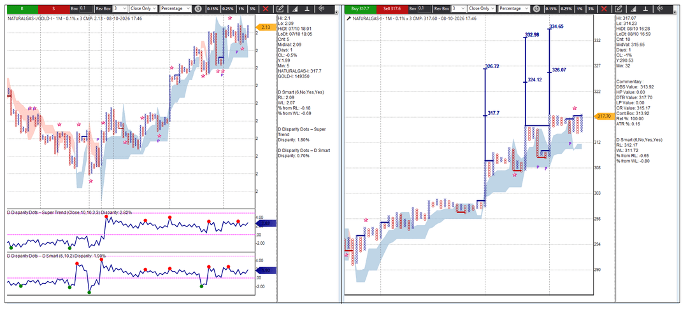Open Percentage dropdown in NATURALGAS-I toolbar
Screen dimensions: 688x313
point(514,8)
